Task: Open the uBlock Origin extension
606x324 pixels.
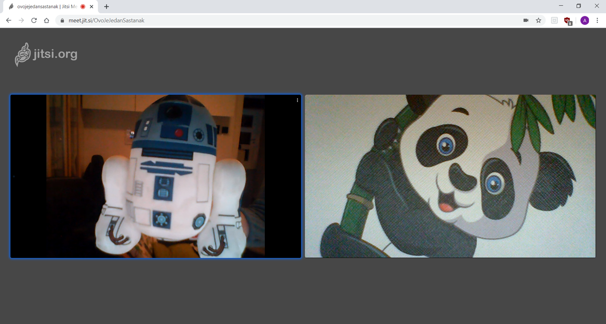Action: pyautogui.click(x=568, y=21)
